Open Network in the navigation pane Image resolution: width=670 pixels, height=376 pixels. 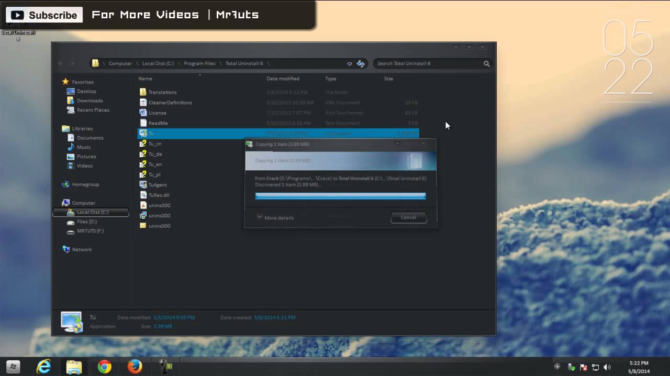point(77,250)
